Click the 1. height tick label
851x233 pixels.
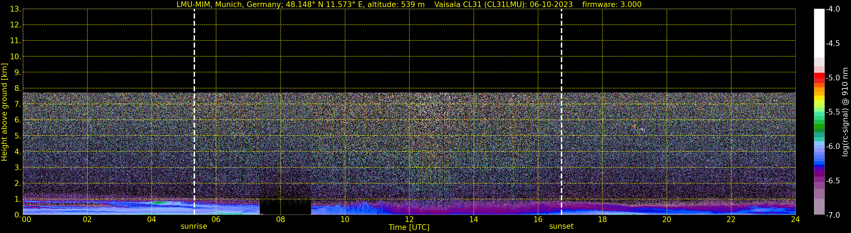pyautogui.click(x=17, y=199)
